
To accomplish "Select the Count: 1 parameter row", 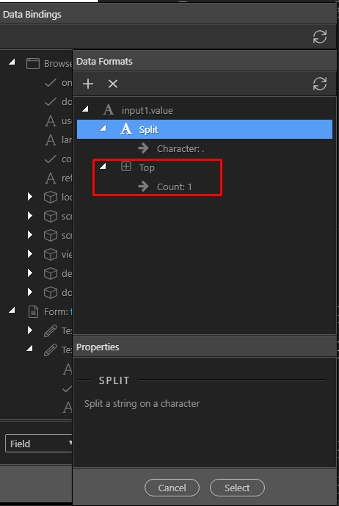I will 174,187.
